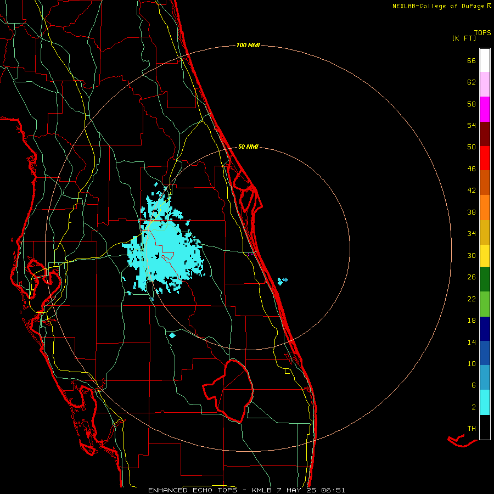Click the isolated cyan echo southwest of main cluster
Viewport: 494px width, 494px height.
tap(172, 335)
